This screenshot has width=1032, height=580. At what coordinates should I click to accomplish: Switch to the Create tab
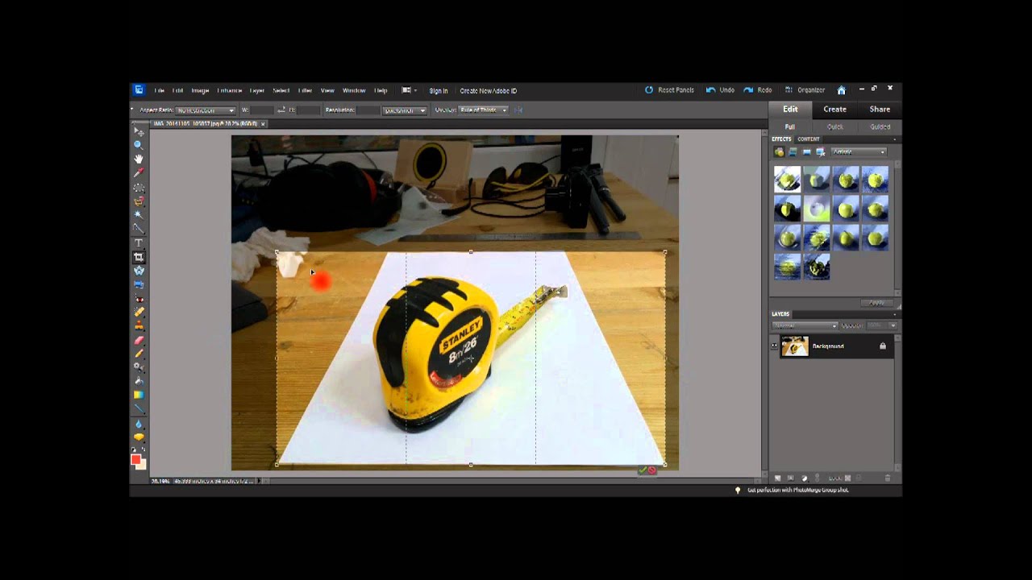834,109
